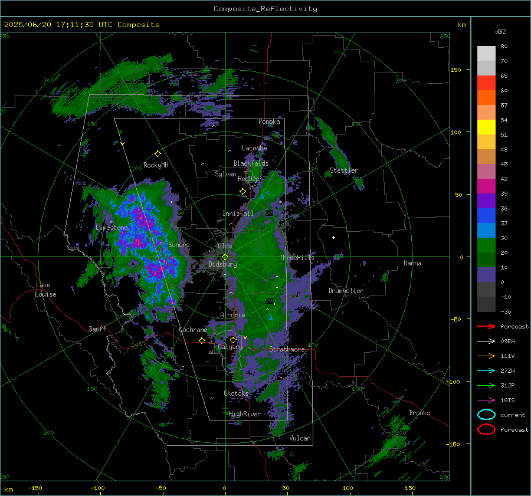Screen dimensions: 531x496
Task: Click the light gray 80–70 dBZ swatch
Action: point(486,54)
